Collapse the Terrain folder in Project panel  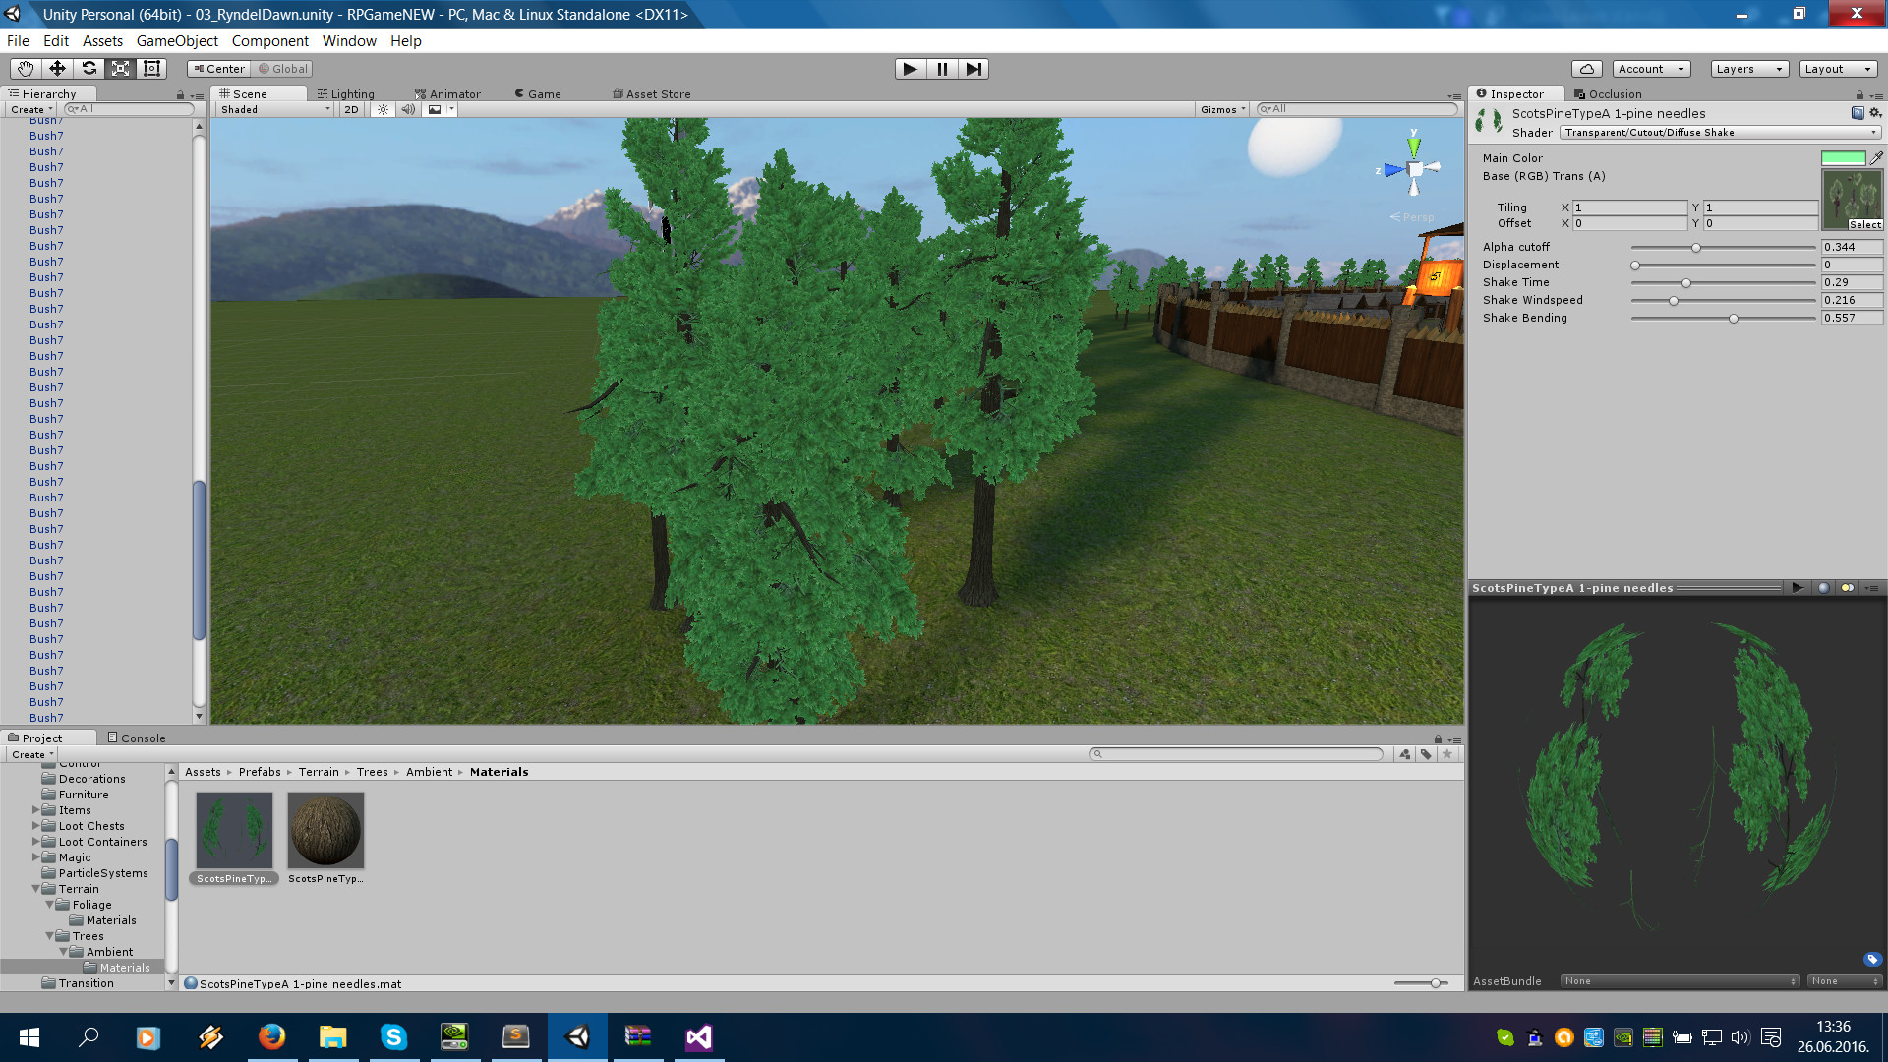36,888
